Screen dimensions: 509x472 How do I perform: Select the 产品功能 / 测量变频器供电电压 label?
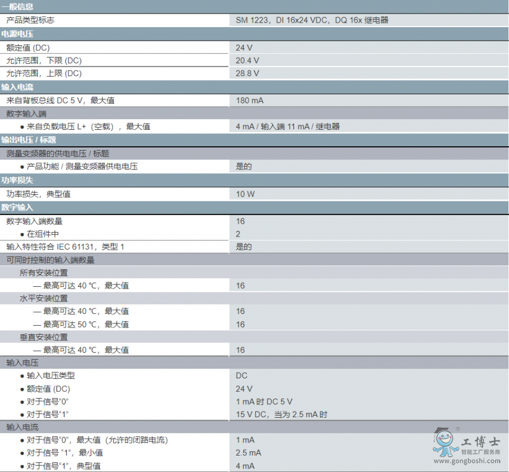pyautogui.click(x=82, y=167)
